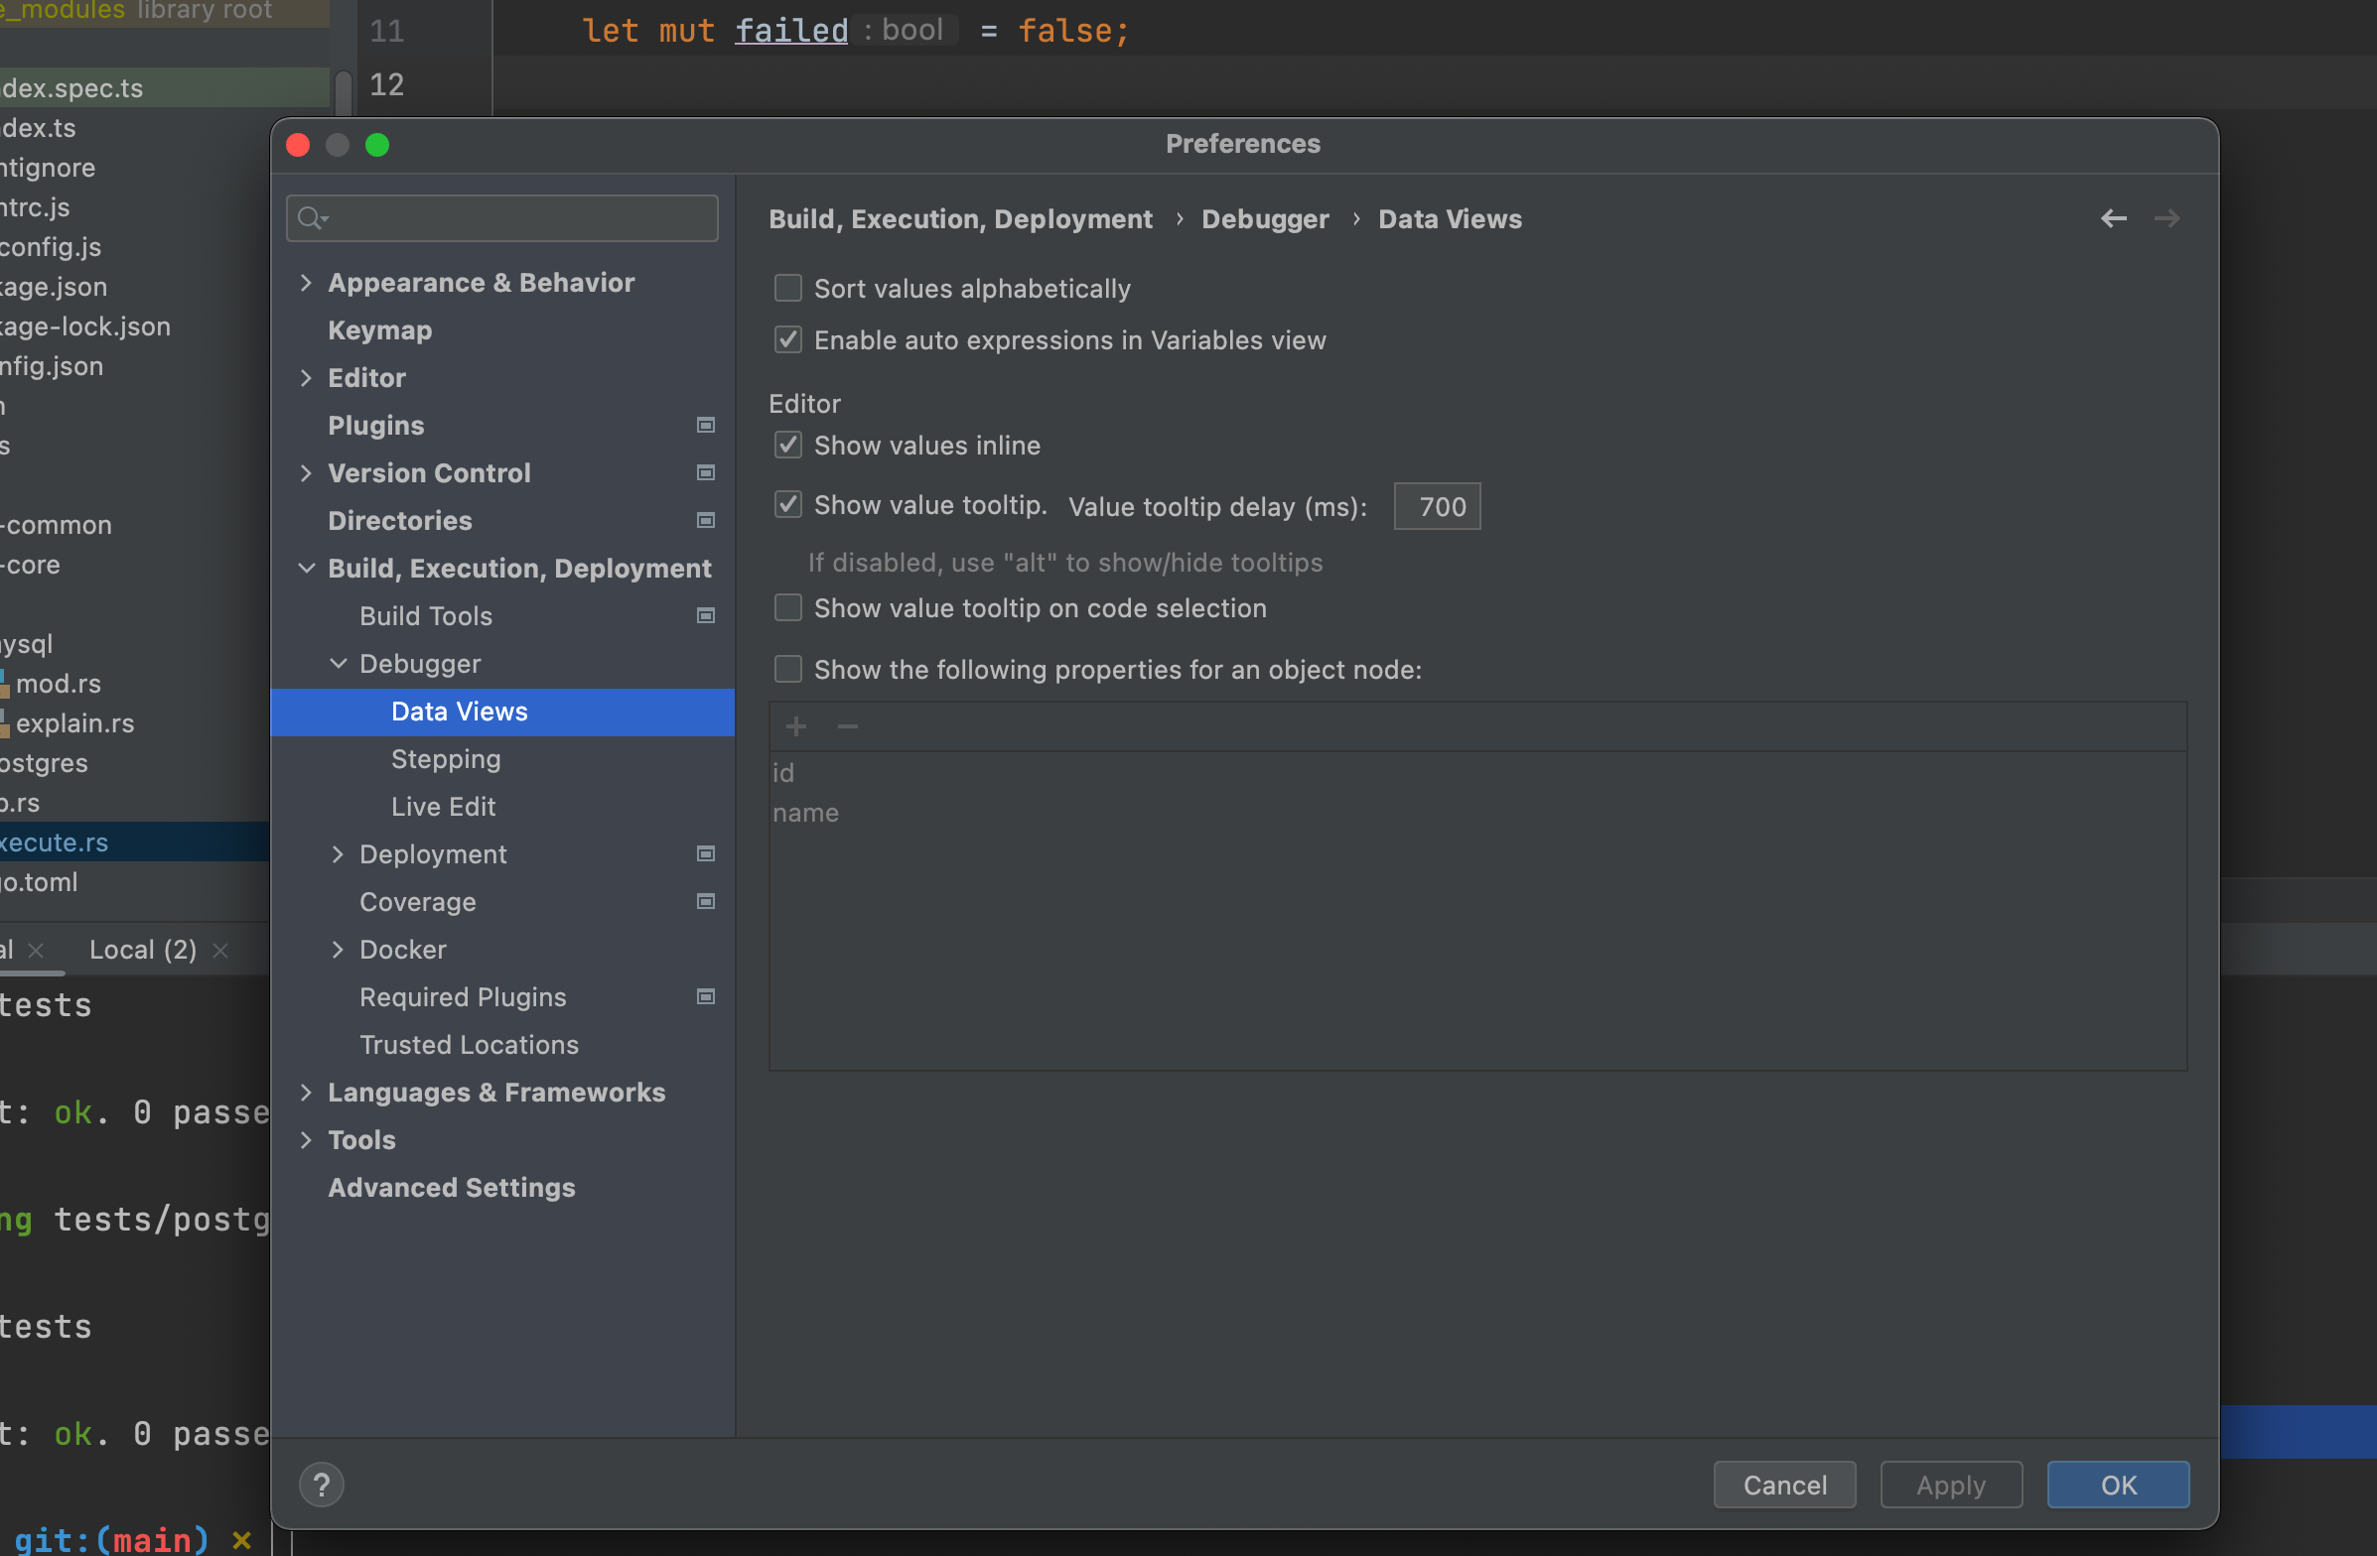Open mod.rs in the project tree
The height and width of the screenshot is (1556, 2377).
(58, 684)
